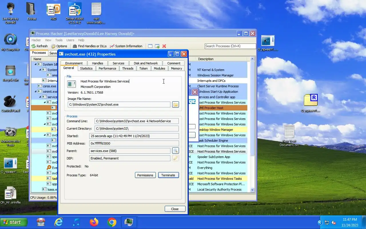Select Administrative Tools desktop icon
366x229 pixels.
[10, 137]
